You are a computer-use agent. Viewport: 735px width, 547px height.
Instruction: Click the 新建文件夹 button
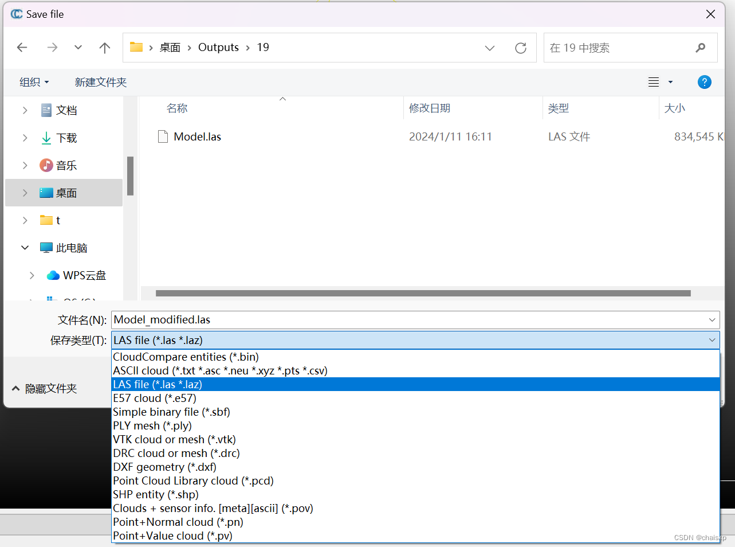101,82
